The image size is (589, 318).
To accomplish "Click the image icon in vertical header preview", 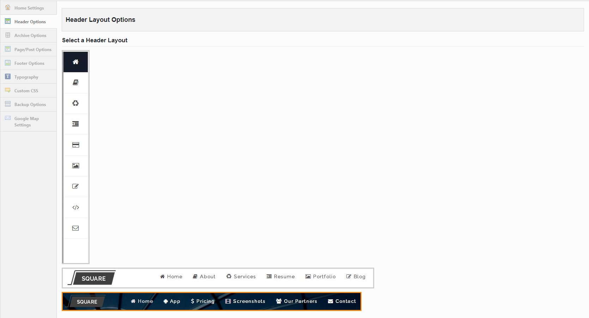I will coord(75,166).
